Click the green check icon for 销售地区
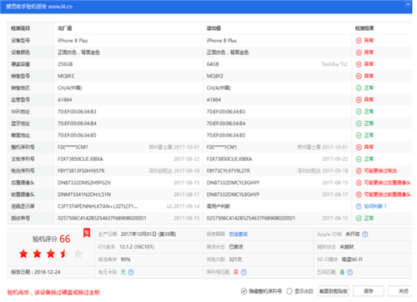The height and width of the screenshot is (302, 417). pyautogui.click(x=359, y=88)
